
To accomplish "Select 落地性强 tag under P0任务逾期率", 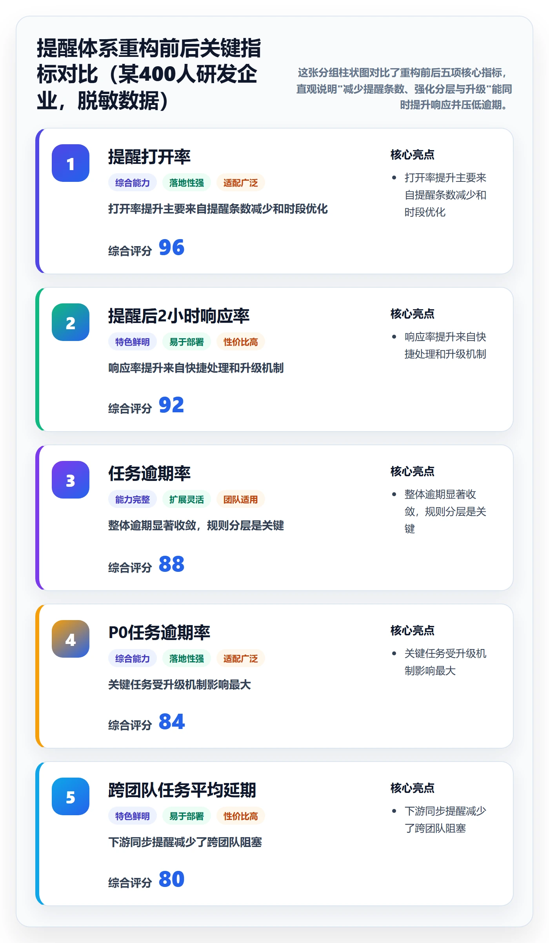I will (187, 658).
